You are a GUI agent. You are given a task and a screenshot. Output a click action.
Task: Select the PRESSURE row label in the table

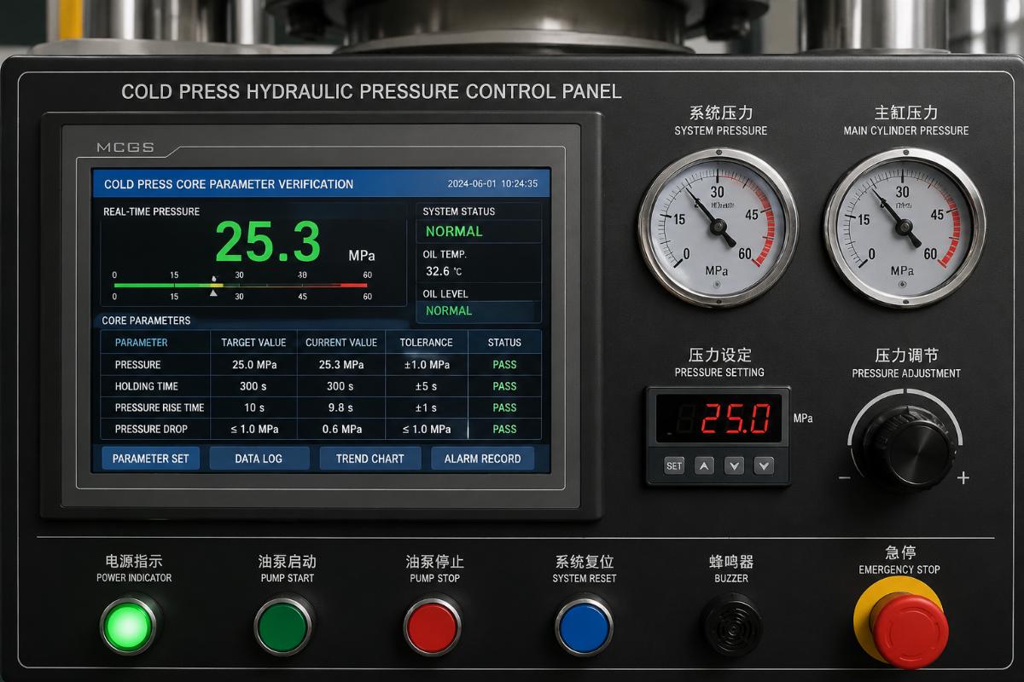point(138,364)
